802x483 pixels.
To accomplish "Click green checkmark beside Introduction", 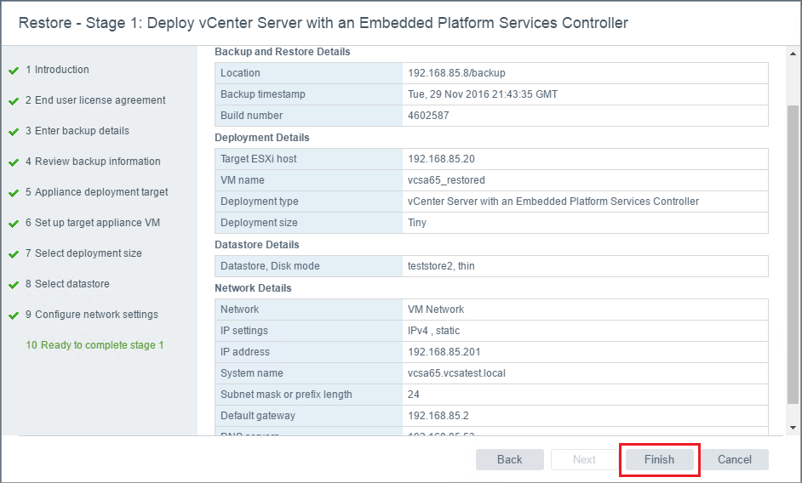I will pyautogui.click(x=14, y=71).
